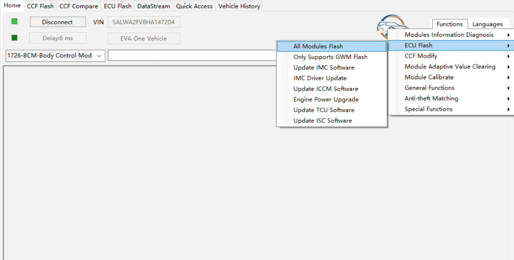Switch to the Home tab

(x=12, y=5)
